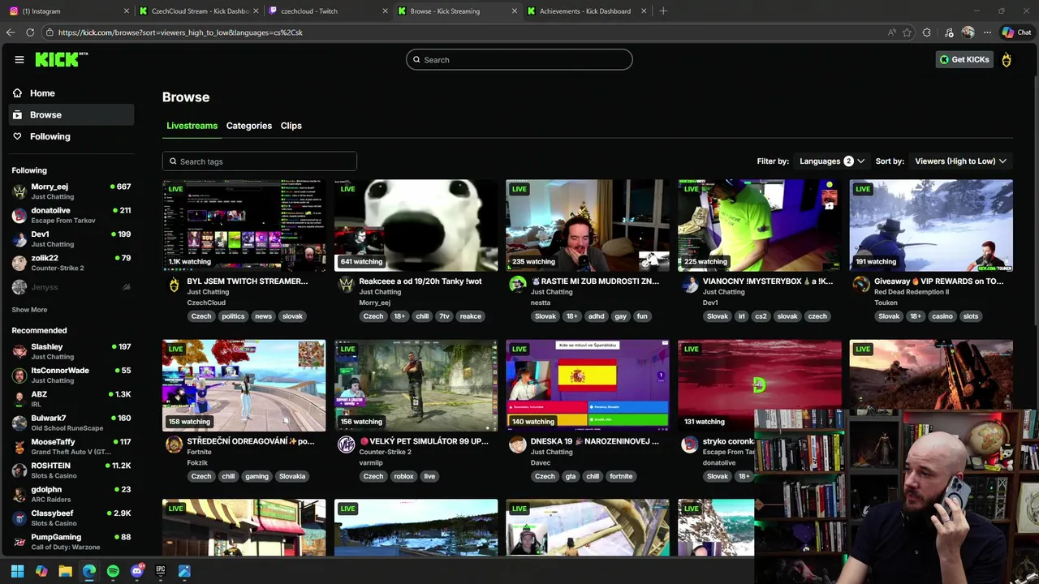This screenshot has width=1039, height=584.
Task: Open the Languages filter dropdown
Action: [832, 161]
